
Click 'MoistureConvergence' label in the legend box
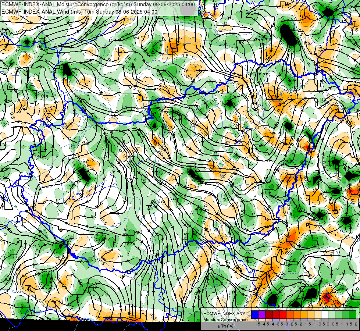(225, 320)
